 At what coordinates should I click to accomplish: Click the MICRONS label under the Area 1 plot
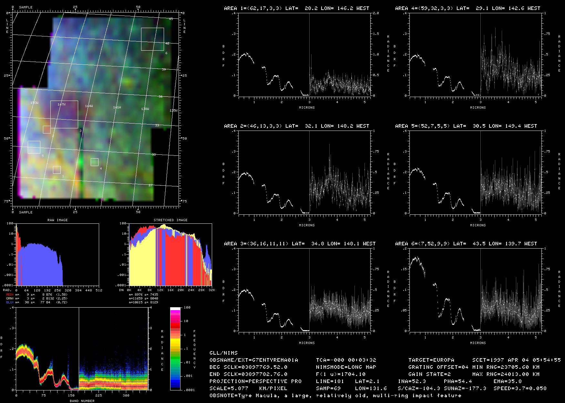(x=307, y=108)
